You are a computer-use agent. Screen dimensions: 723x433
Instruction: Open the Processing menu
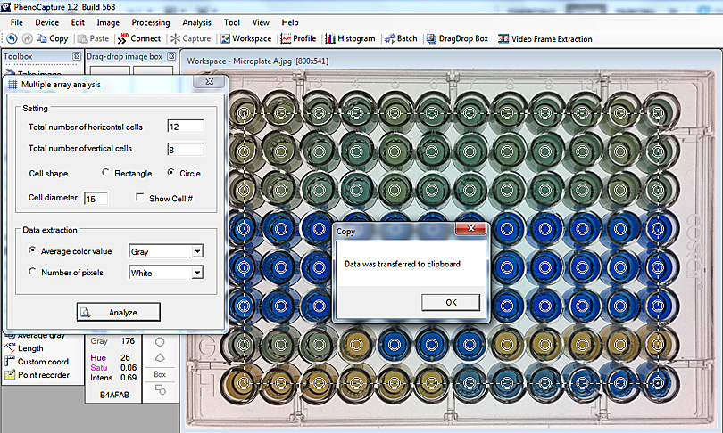[x=150, y=22]
